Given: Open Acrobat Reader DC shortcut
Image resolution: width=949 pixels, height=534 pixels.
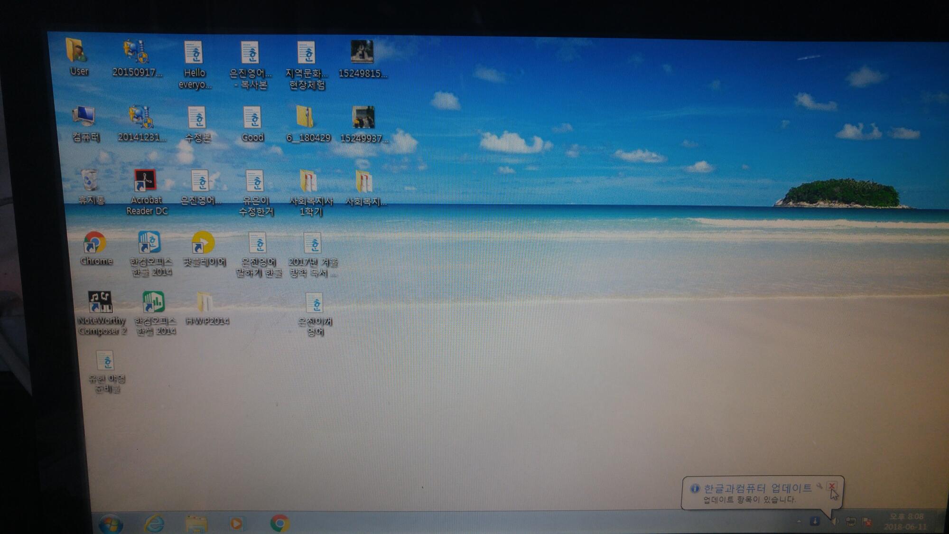Looking at the screenshot, I should coord(145,182).
